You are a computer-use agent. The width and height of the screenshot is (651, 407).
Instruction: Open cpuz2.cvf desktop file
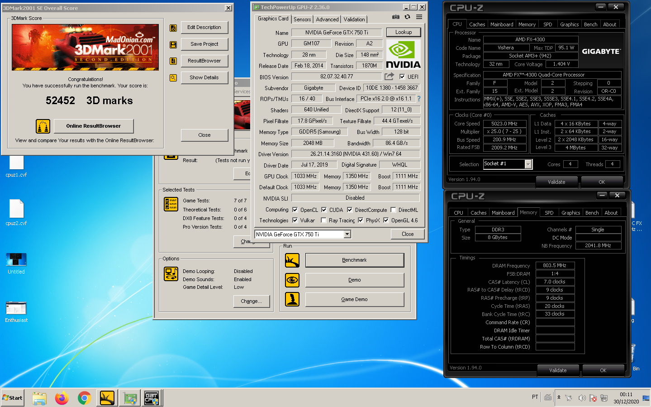pyautogui.click(x=16, y=213)
